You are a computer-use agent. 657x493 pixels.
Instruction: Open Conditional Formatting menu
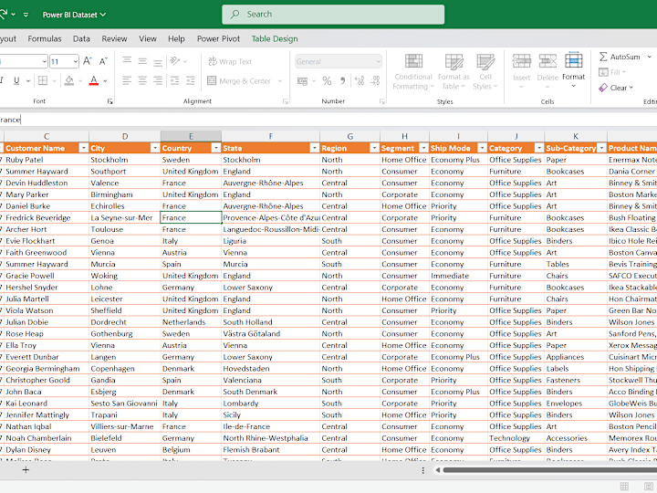coord(413,72)
